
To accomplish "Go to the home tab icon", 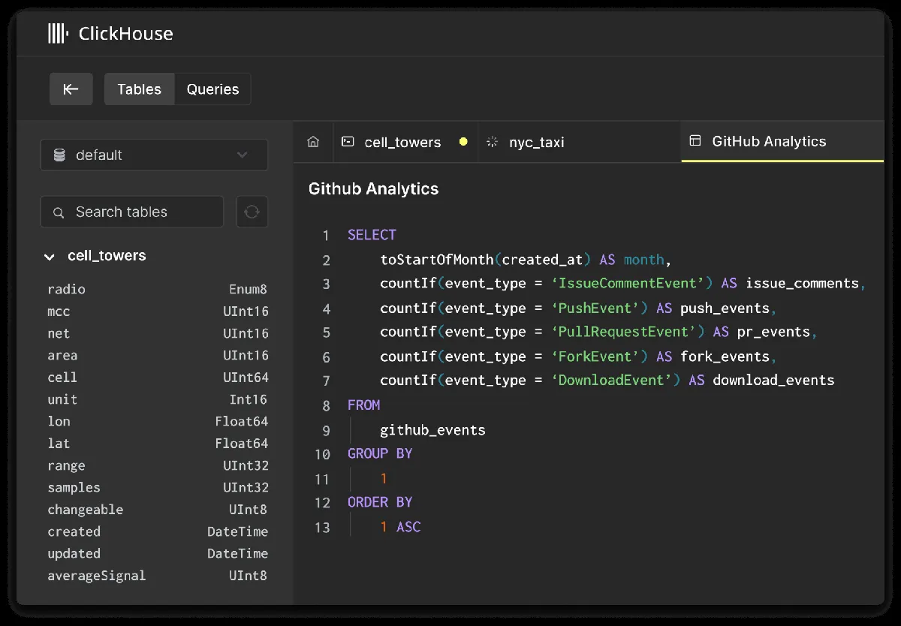I will (314, 141).
